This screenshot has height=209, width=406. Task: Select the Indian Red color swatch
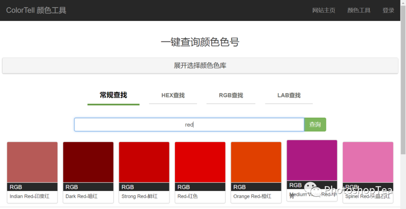pos(32,162)
